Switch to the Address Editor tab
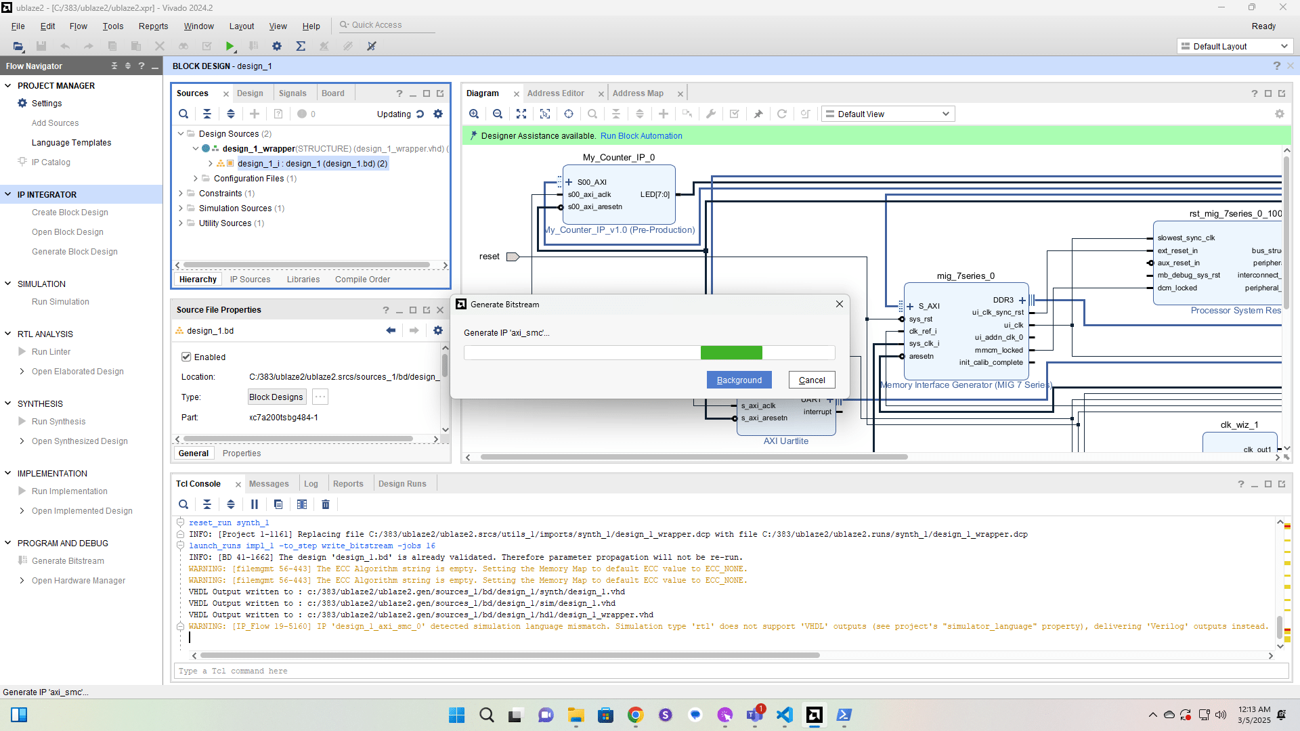 [x=555, y=93]
